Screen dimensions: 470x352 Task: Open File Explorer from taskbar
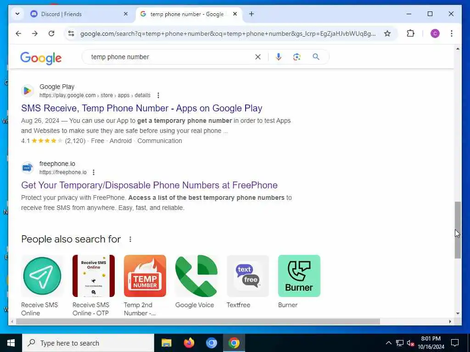(x=166, y=343)
